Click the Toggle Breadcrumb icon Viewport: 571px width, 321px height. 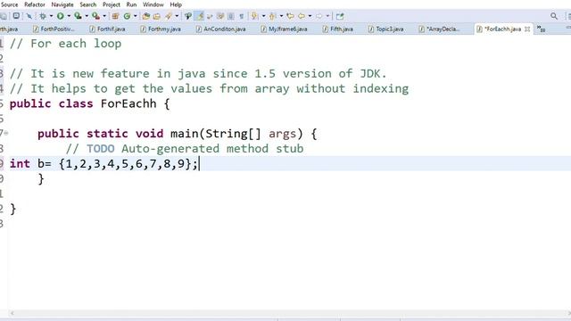click(x=188, y=16)
